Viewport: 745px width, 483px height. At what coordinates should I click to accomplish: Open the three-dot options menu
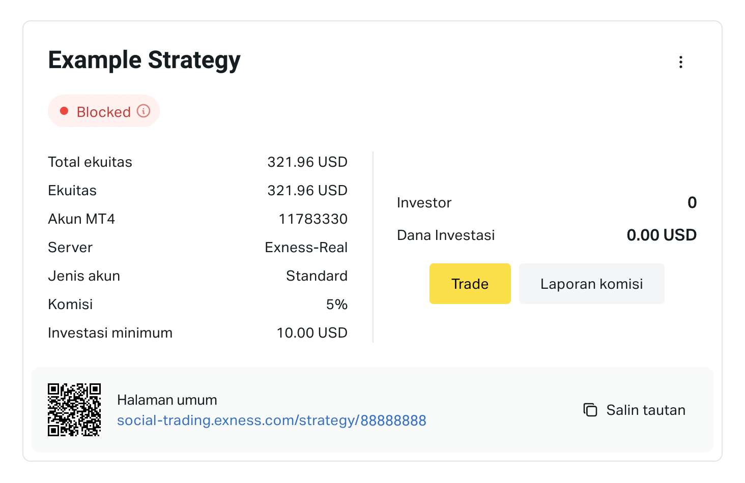(x=680, y=62)
